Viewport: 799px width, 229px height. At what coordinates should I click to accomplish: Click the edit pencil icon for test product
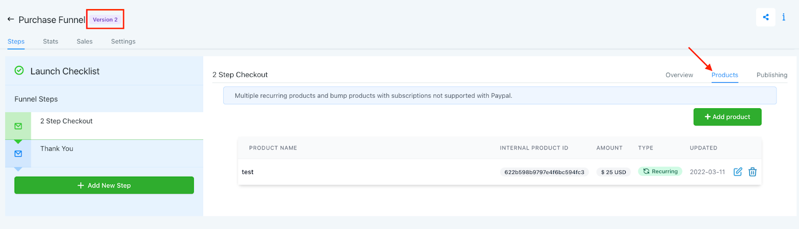coord(738,172)
